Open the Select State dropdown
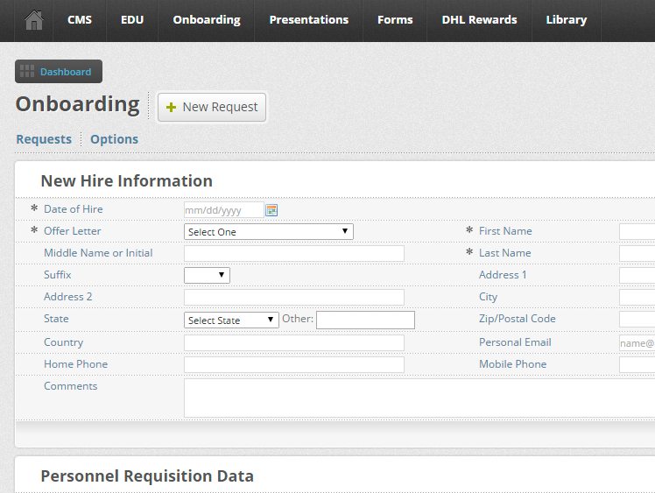The image size is (655, 493). [231, 320]
